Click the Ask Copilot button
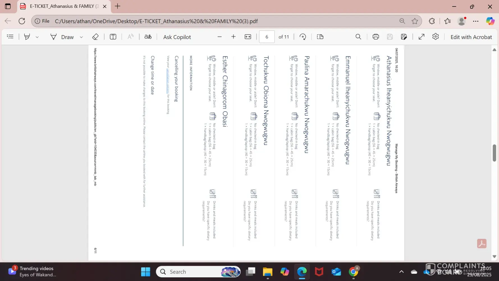Screen dimensions: 499x281 tap(177, 37)
